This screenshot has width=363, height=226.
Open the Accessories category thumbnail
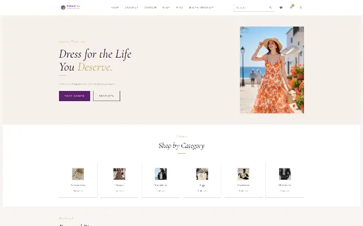click(x=78, y=174)
